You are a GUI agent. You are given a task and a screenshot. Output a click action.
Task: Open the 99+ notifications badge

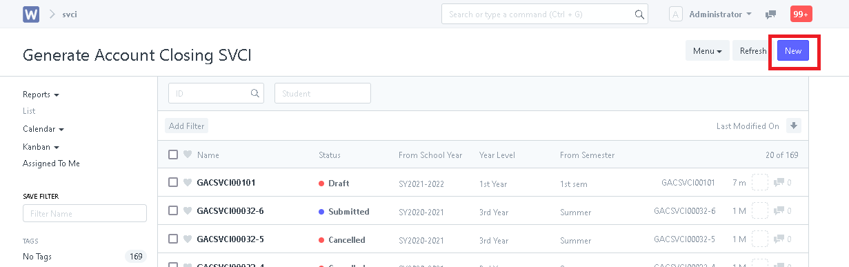[801, 14]
